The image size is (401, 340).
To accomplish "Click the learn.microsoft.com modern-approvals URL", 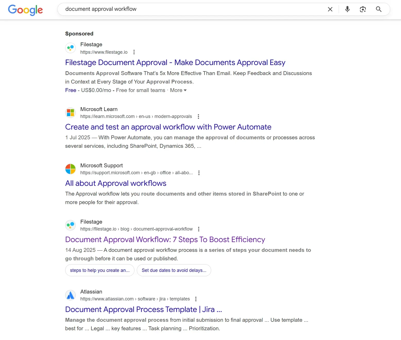I will point(136,116).
